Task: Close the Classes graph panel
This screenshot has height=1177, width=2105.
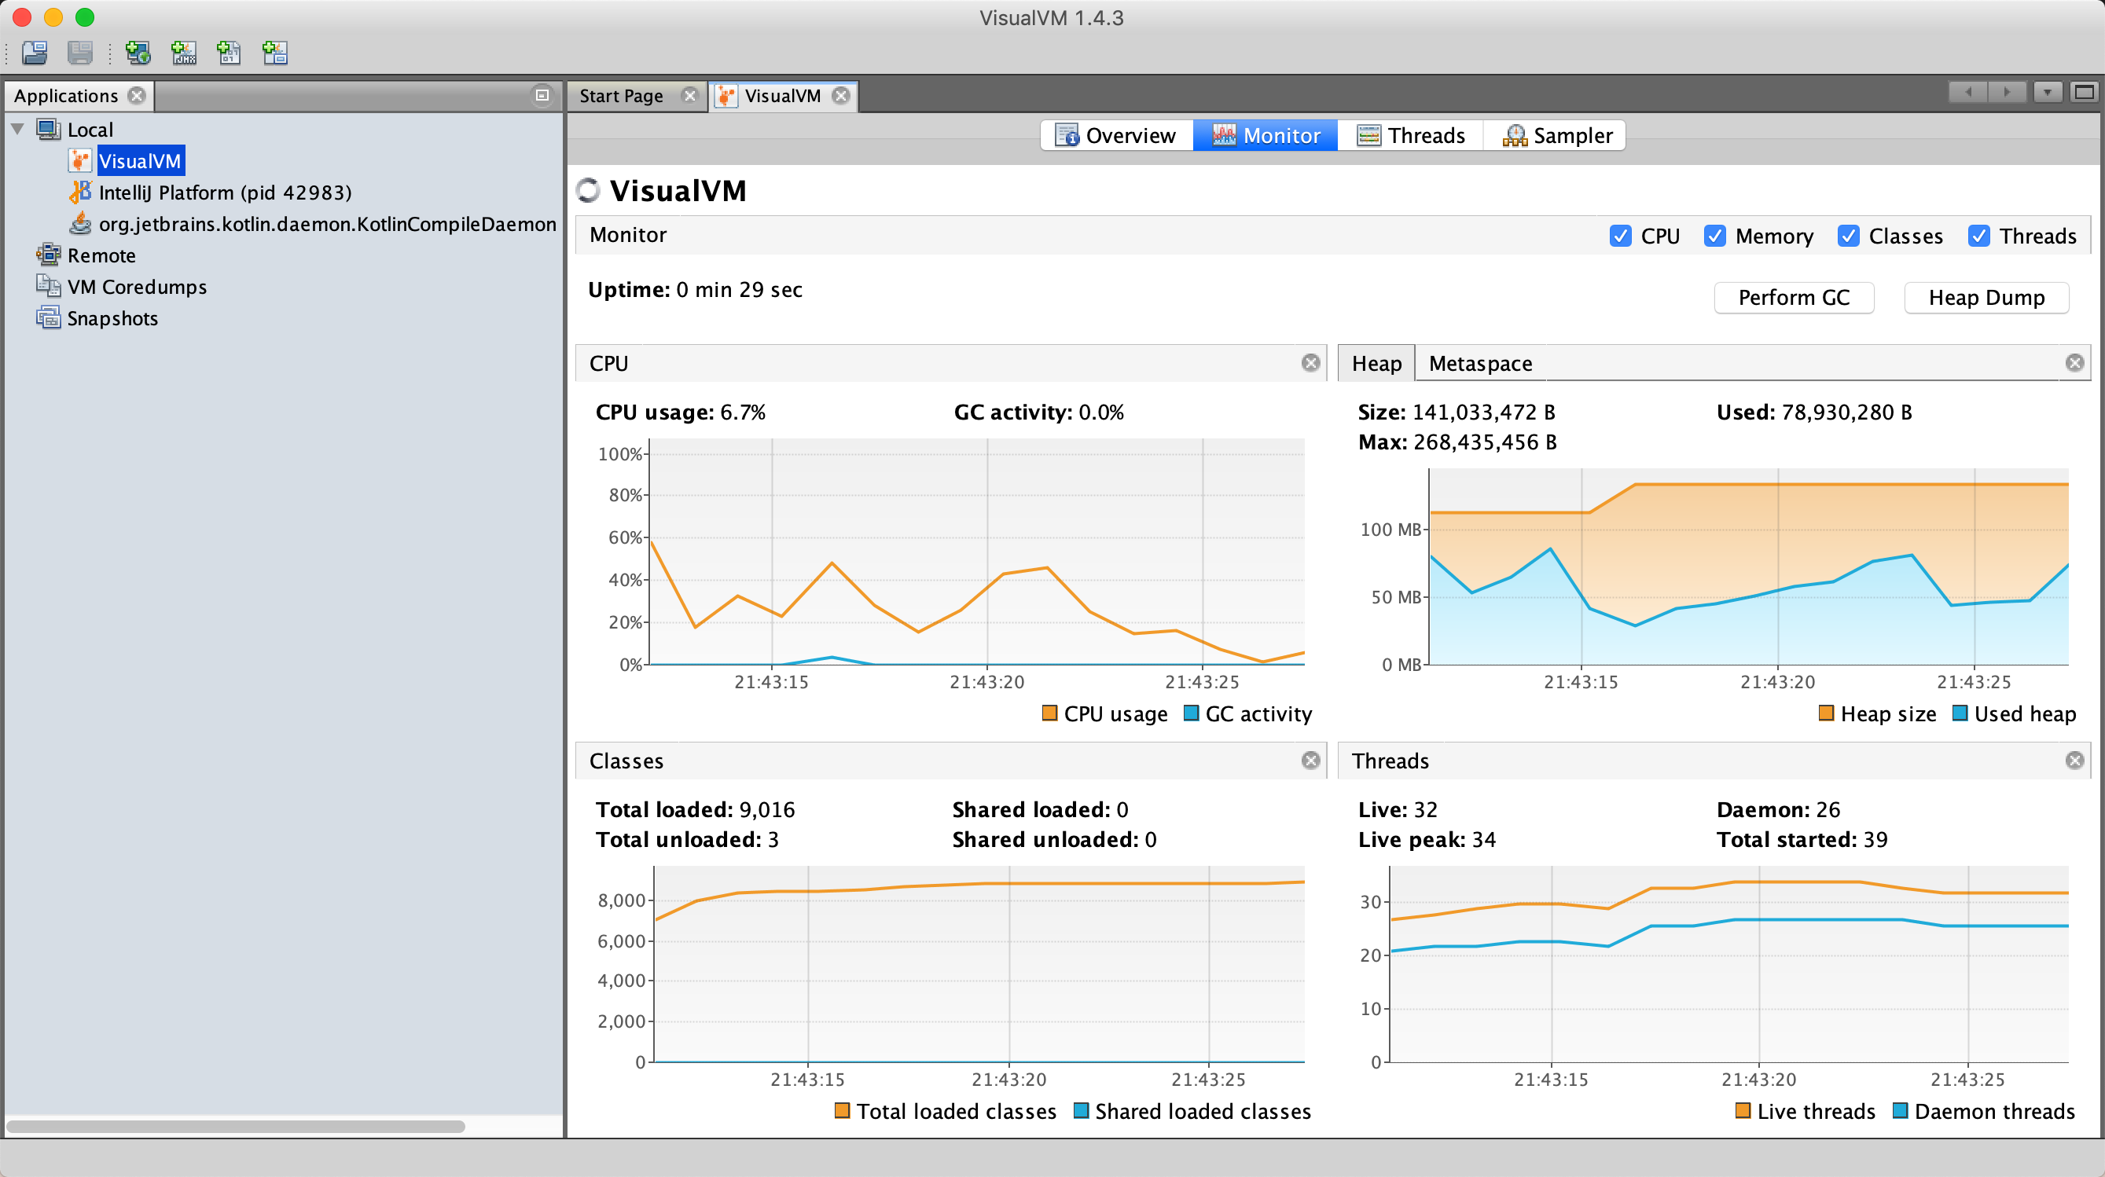Action: [x=1310, y=761]
